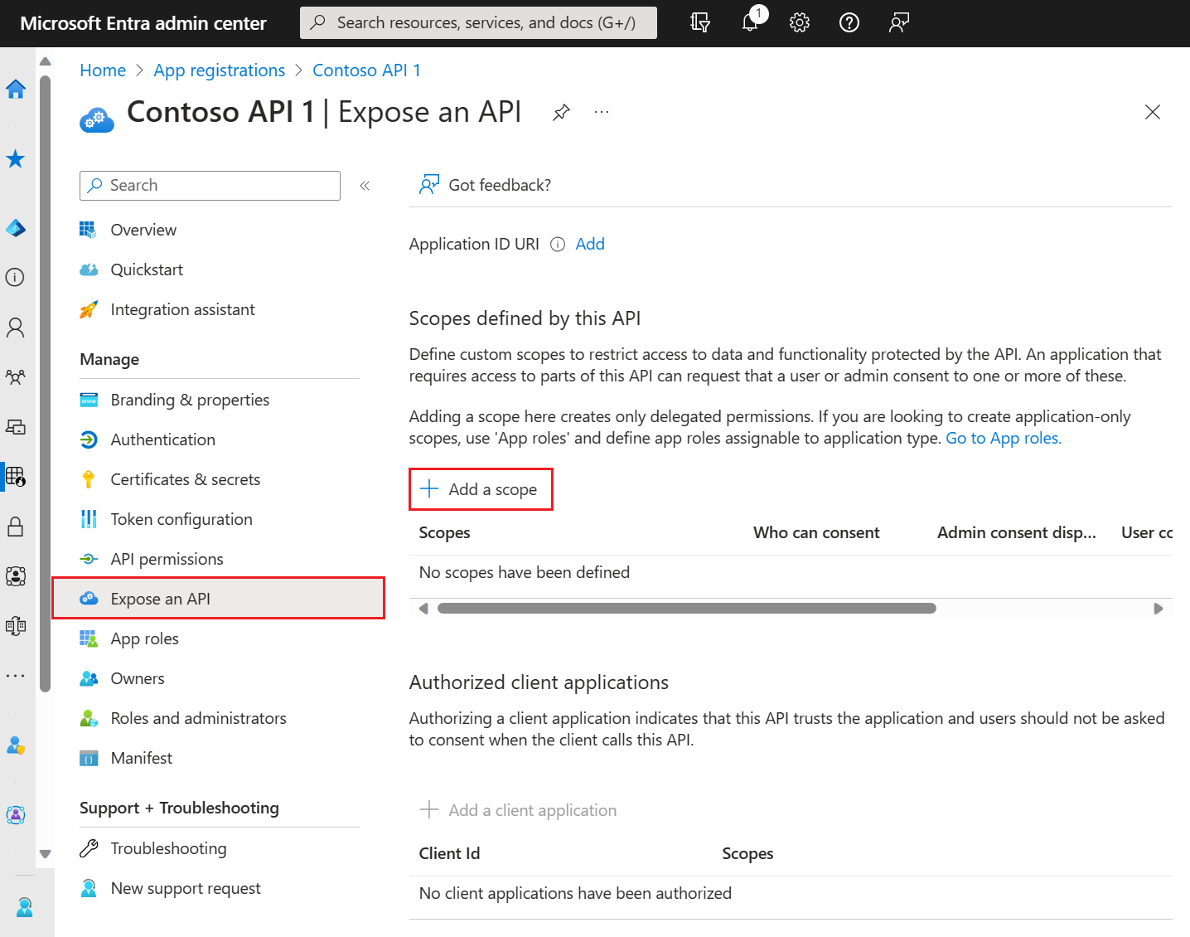Screen dimensions: 1190x937
Task: Select the Applications grid icon in the rail
Action: point(16,477)
